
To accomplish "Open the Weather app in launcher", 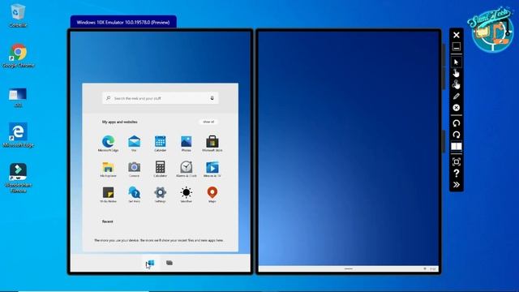I will tap(186, 195).
